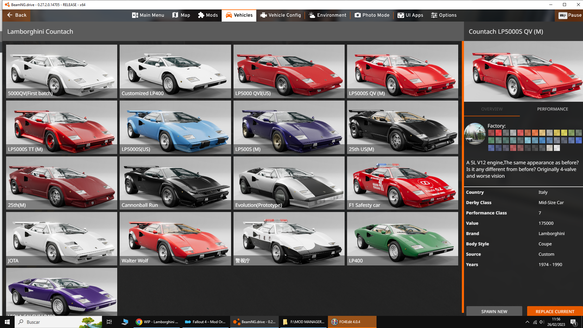Pick the LP5000S TT (M) configuration
Screen dimensions: 583x328
62,127
